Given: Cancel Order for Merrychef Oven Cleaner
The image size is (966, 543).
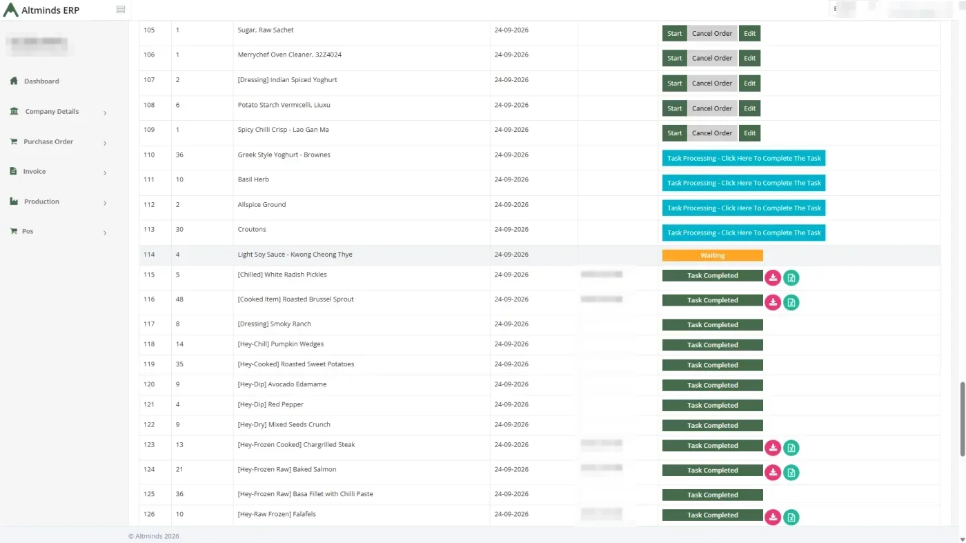Looking at the screenshot, I should tap(712, 58).
